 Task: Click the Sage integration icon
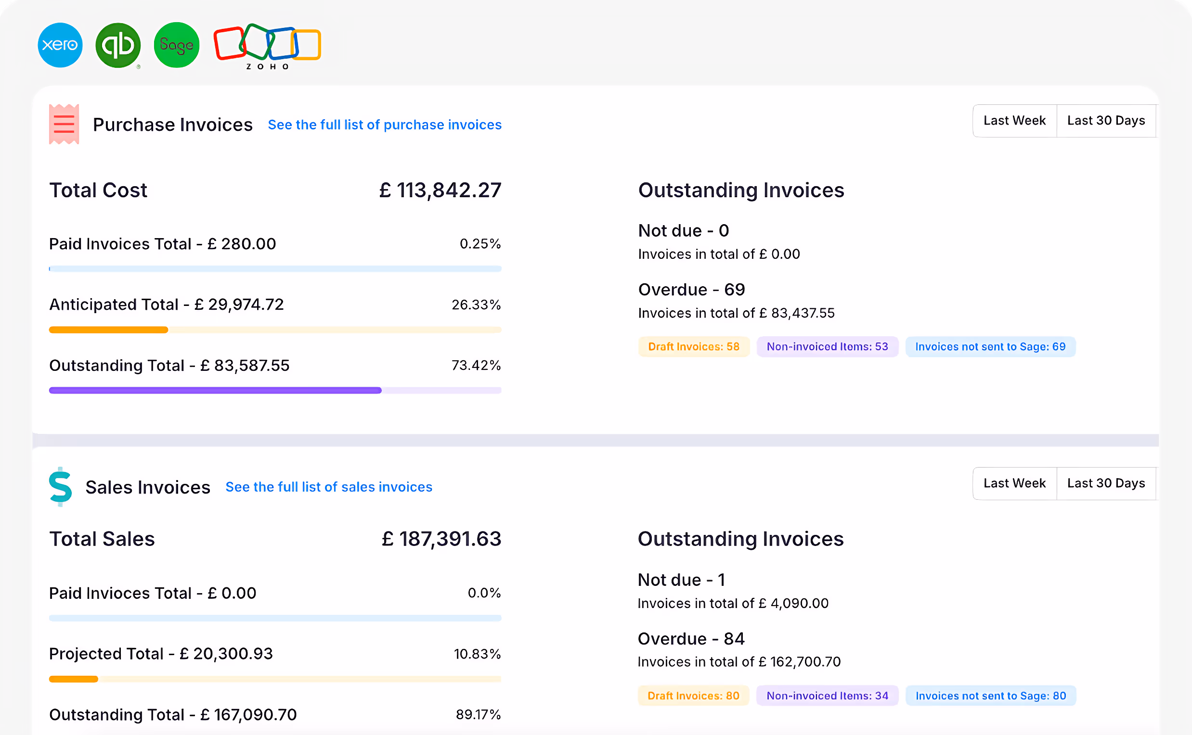(176, 45)
